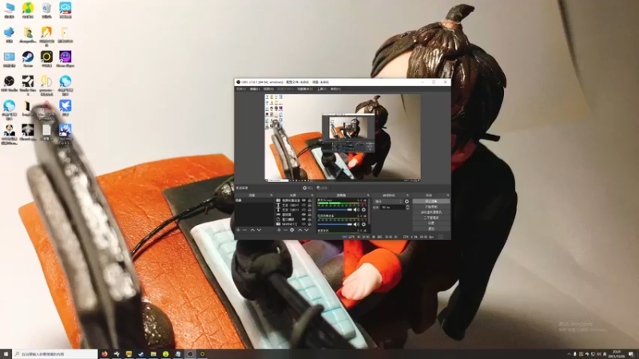Viewport: 639px width, 359px height.
Task: Mute the second audio mixer channel
Action: pyautogui.click(x=356, y=224)
